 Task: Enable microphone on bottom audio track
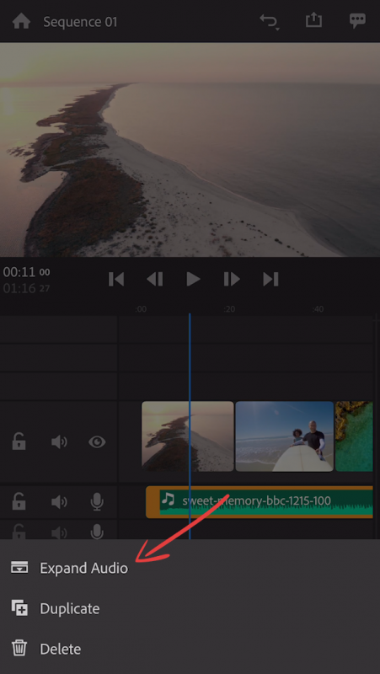click(98, 532)
